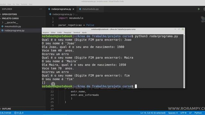The width and height of the screenshot is (205, 115).
Task: Click terminal line O seu nome é 'Joao'
Action: 59,43
